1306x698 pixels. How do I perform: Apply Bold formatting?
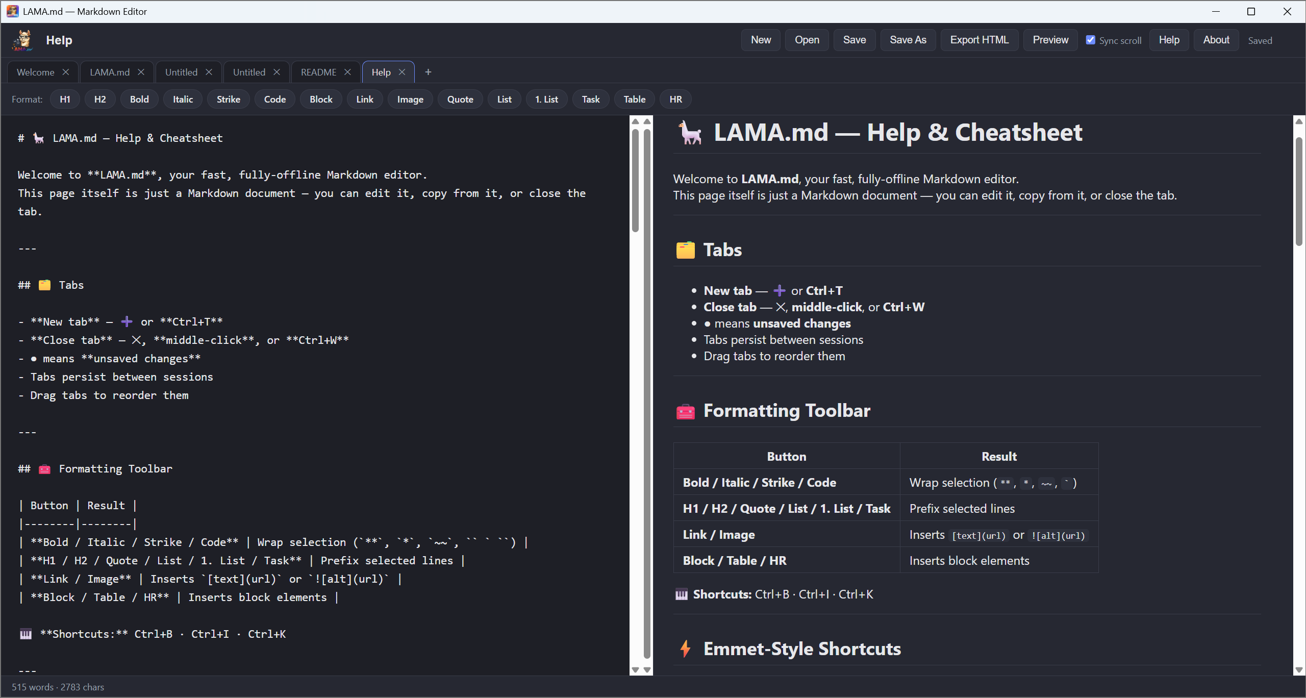[x=139, y=99]
